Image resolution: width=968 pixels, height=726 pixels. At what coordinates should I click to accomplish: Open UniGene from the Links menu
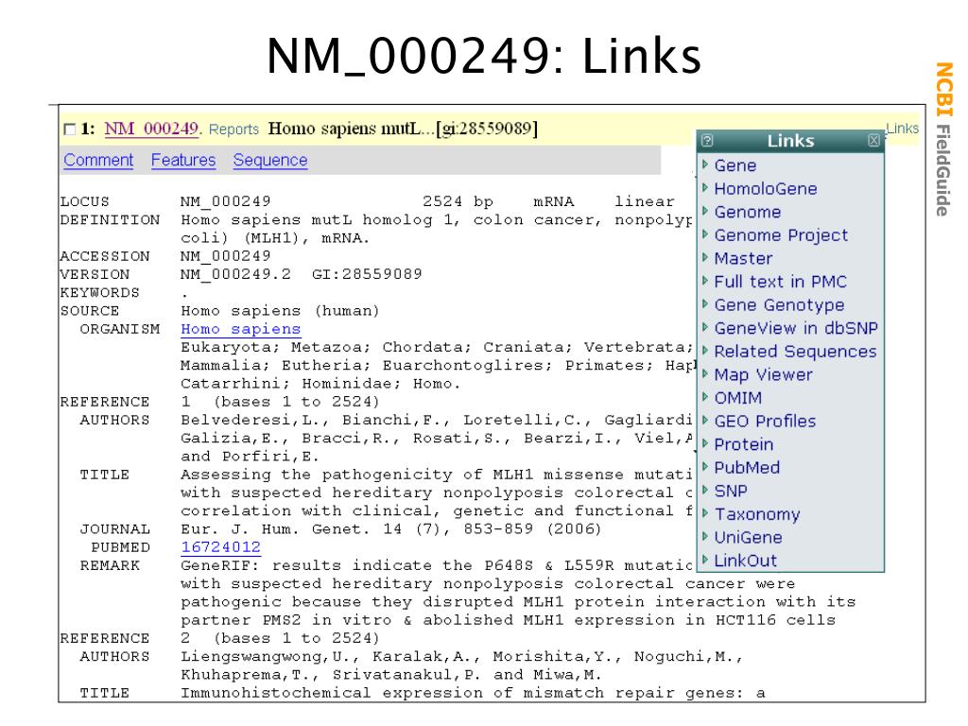749,538
